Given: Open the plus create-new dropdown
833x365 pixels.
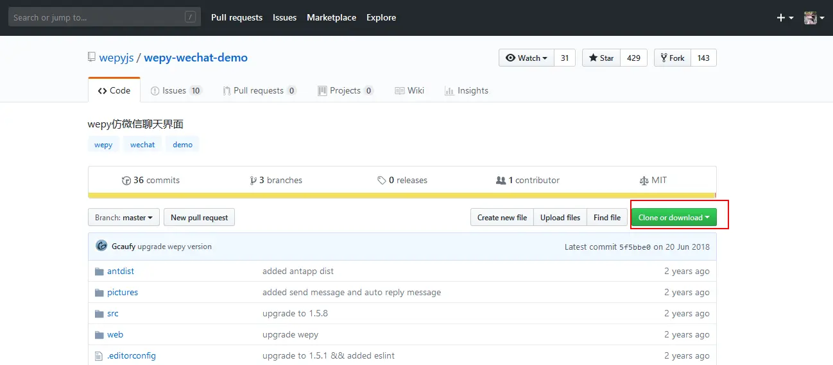Looking at the screenshot, I should (x=785, y=18).
